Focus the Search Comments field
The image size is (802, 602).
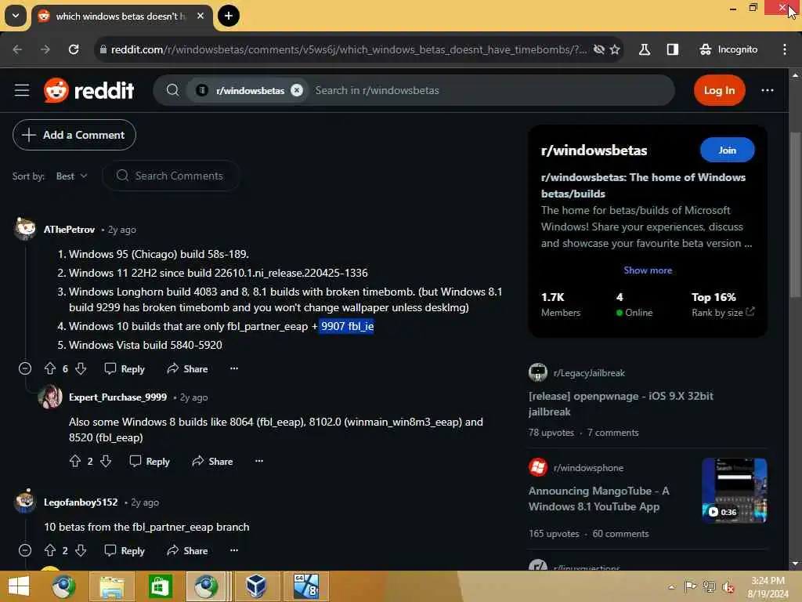(x=171, y=176)
